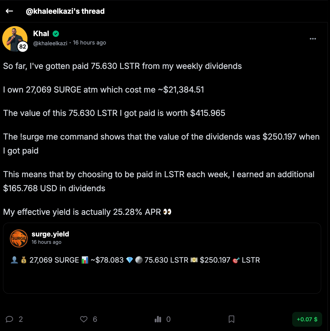
Task: Click the +0.07 $ rewards button
Action: click(307, 319)
